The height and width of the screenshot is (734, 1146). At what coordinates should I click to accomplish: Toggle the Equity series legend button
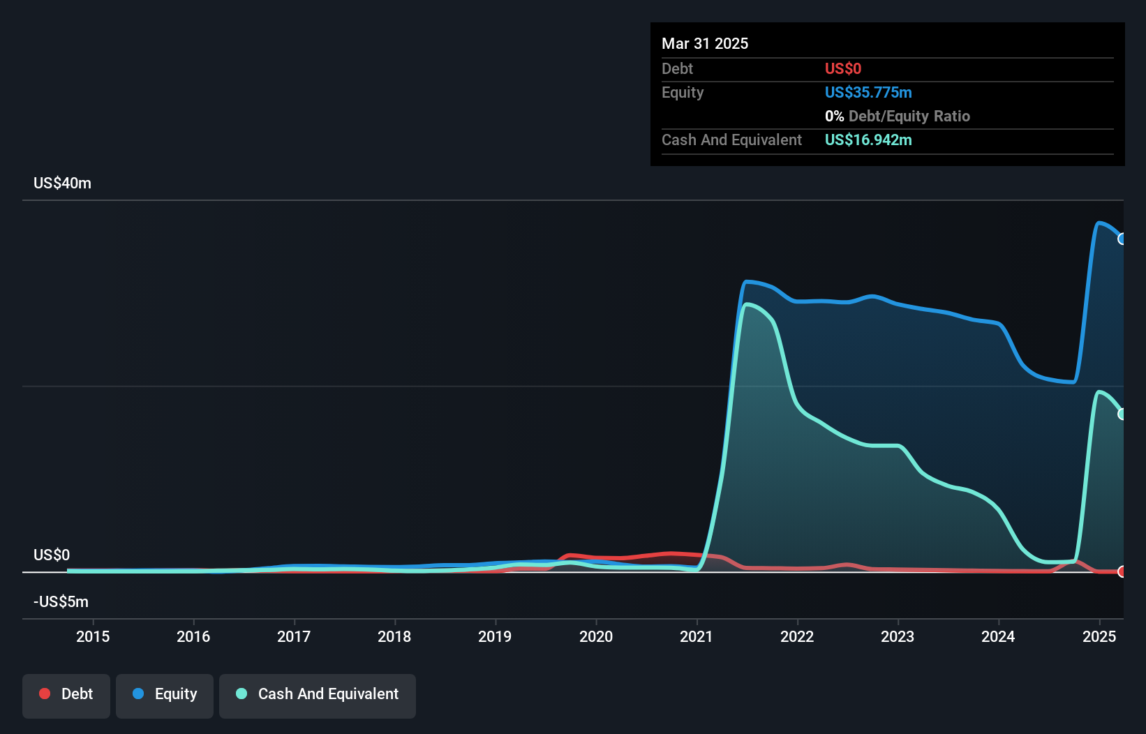tap(165, 696)
